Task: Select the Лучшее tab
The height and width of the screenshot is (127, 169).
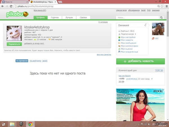Action: coord(69,17)
